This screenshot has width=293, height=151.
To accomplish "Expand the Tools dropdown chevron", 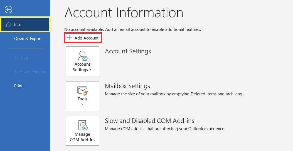I will [x=82, y=104].
